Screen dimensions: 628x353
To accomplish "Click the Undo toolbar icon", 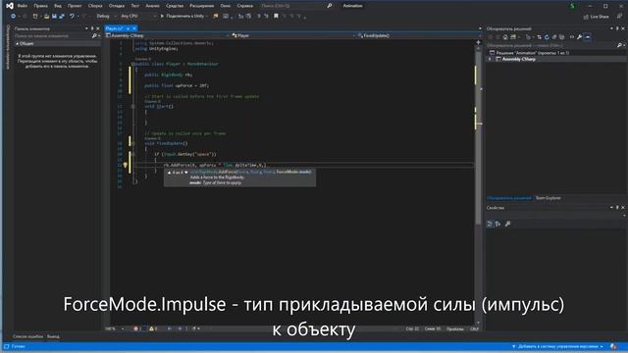I will point(72,16).
